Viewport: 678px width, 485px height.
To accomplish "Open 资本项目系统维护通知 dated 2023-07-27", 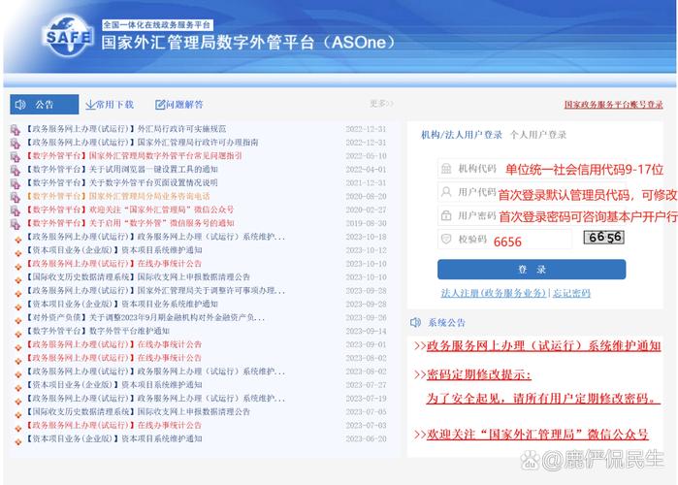I will point(114,385).
